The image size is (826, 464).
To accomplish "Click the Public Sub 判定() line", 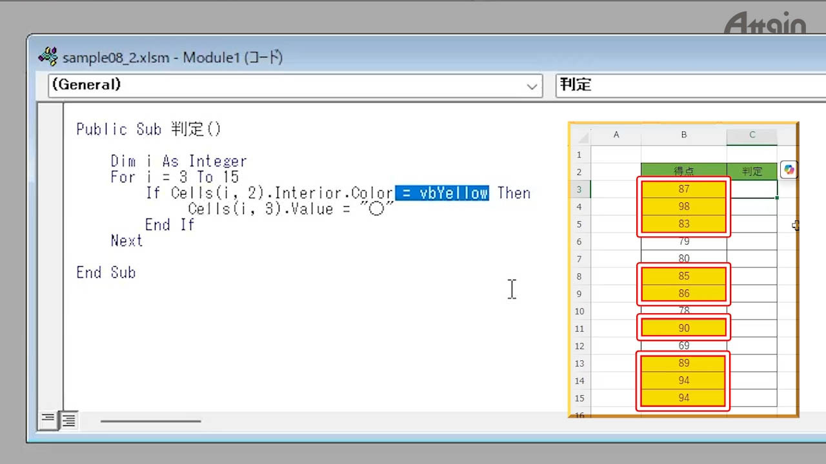I will pyautogui.click(x=148, y=130).
